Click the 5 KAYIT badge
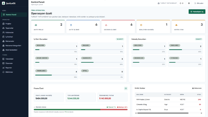The width and height of the screenshot is (208, 117). (x=199, y=39)
